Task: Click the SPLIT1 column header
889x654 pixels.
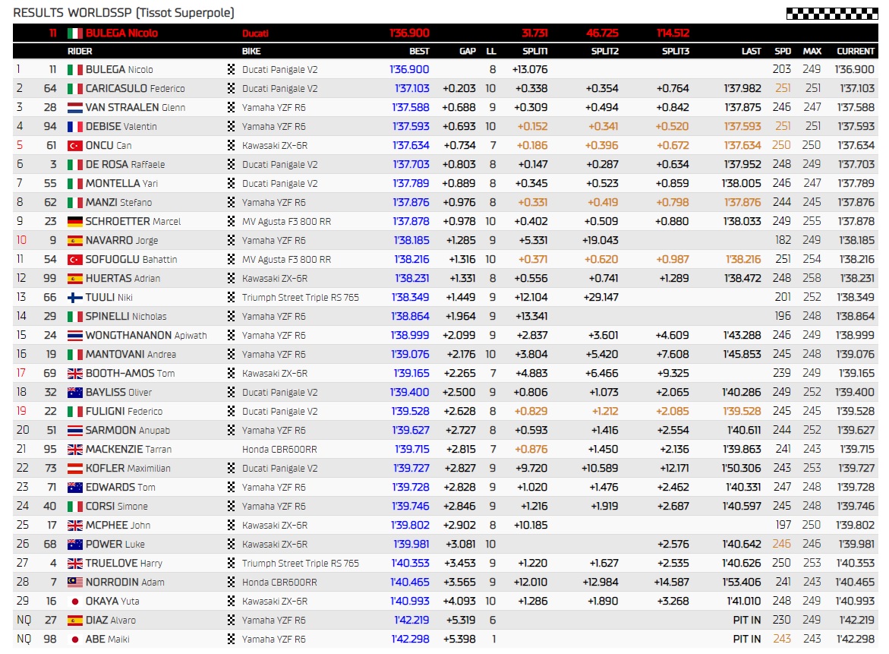Action: pos(535,51)
